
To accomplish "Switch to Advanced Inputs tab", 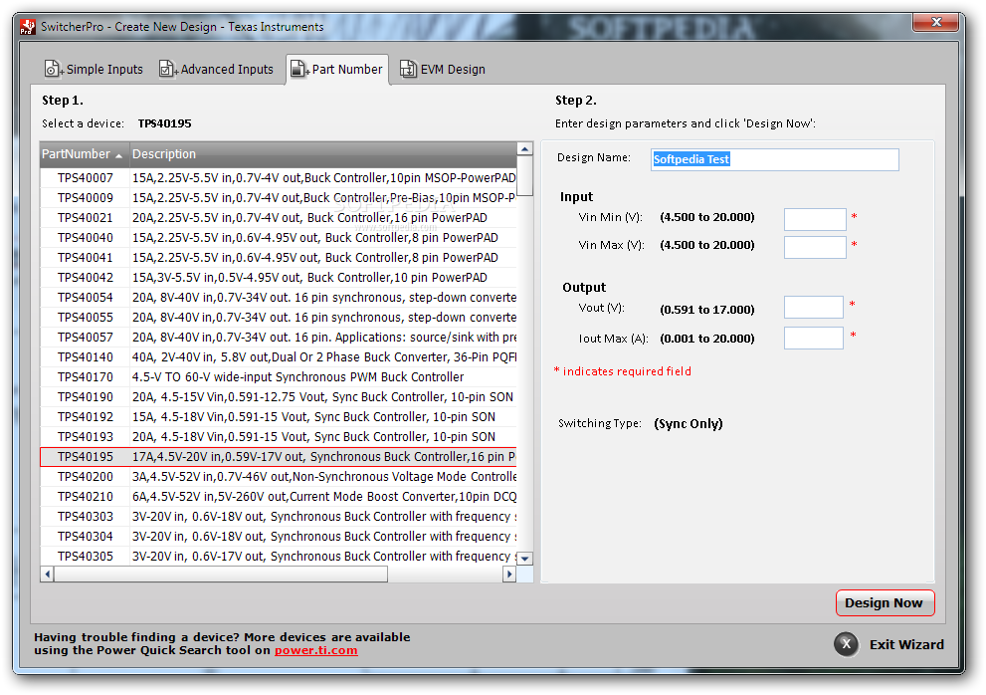I will click(x=216, y=70).
